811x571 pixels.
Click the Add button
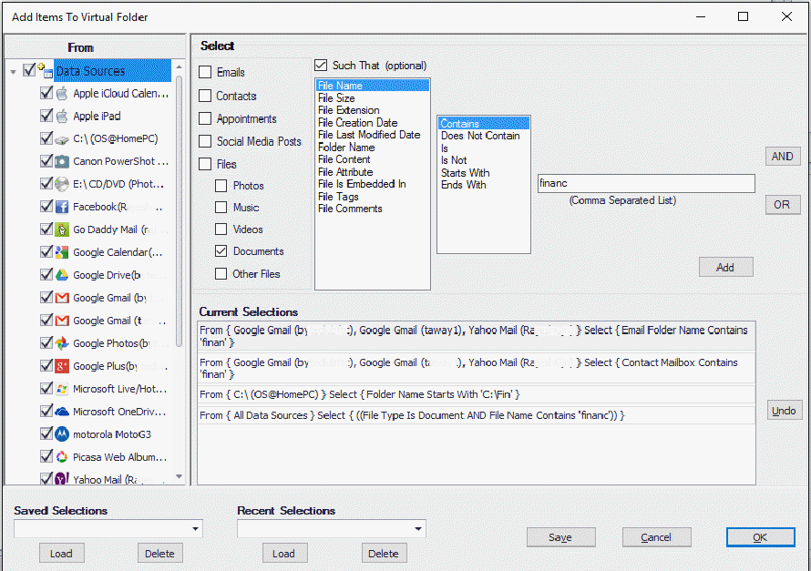point(725,267)
